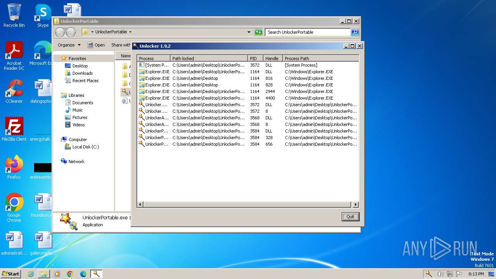Open CCleaner desktop icon
This screenshot has width=496, height=279.
point(14,91)
